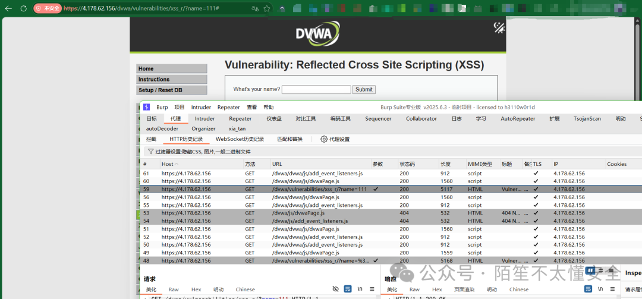The height and width of the screenshot is (299, 642).
Task: Toggle DVWA dark theme moon icon
Action: point(499,27)
